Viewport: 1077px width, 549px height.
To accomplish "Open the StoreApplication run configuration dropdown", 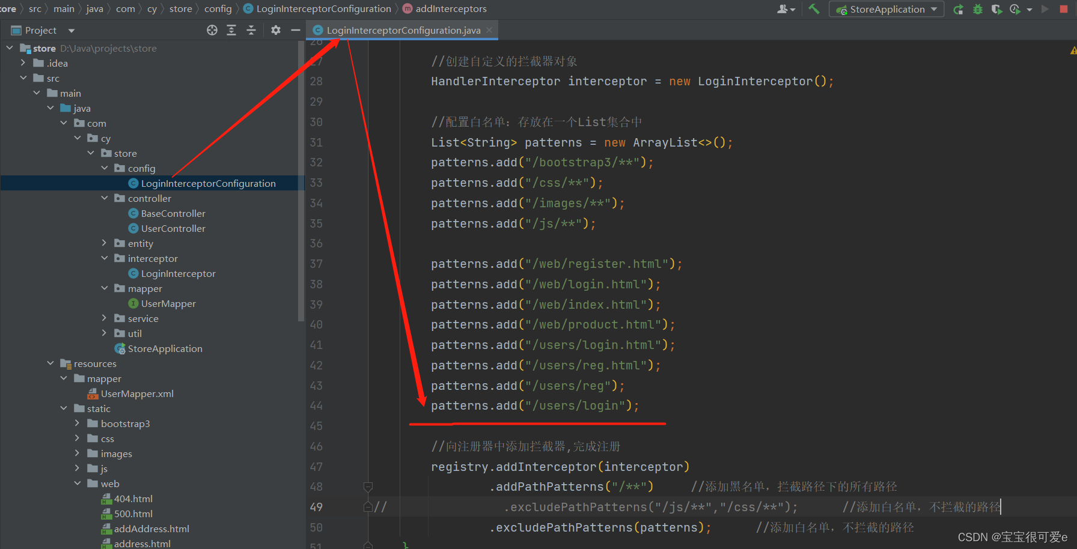I will 886,9.
